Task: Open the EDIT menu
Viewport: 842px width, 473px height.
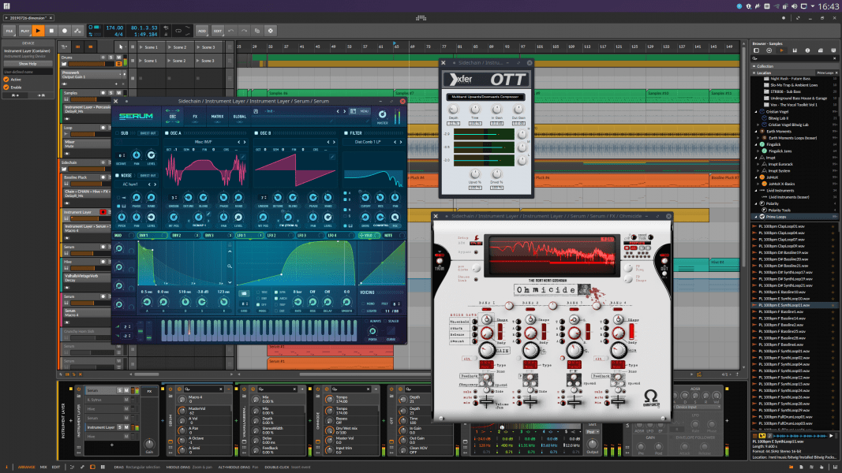Action: point(218,31)
